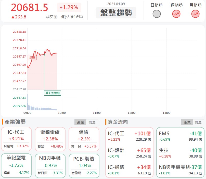This screenshot has height=179, width=206.
Task: Click the index value 20681.5
Action: coord(29,7)
